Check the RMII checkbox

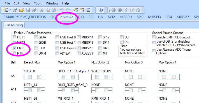[100, 48]
